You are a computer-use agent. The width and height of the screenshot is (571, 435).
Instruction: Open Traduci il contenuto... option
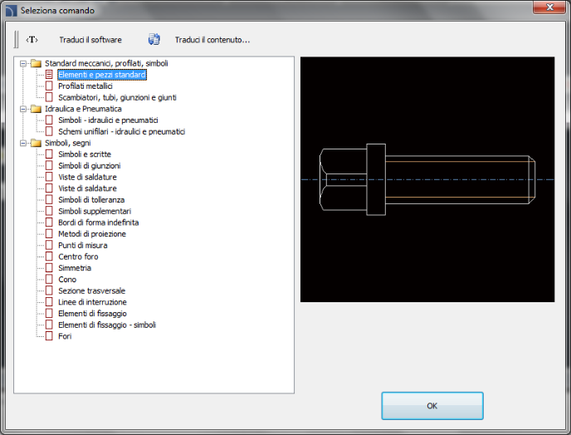(x=212, y=40)
